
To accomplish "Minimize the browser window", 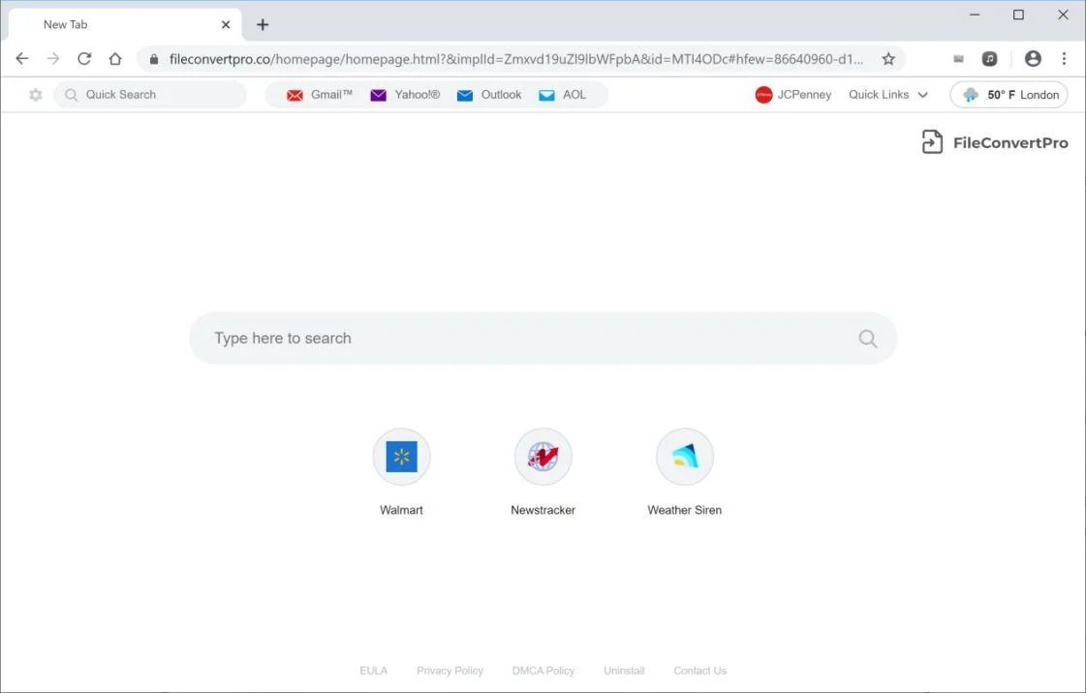I will [975, 15].
